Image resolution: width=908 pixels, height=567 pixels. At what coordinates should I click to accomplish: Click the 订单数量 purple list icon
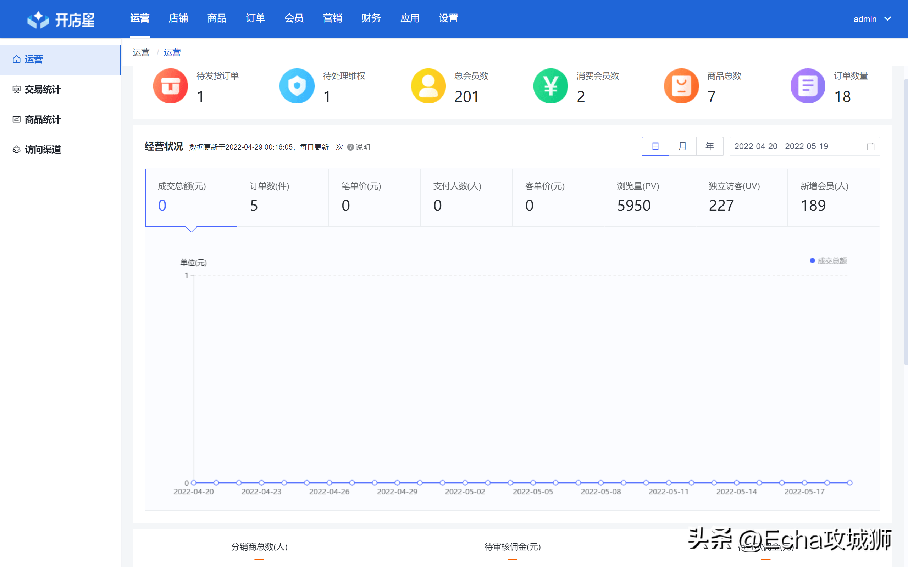click(808, 86)
